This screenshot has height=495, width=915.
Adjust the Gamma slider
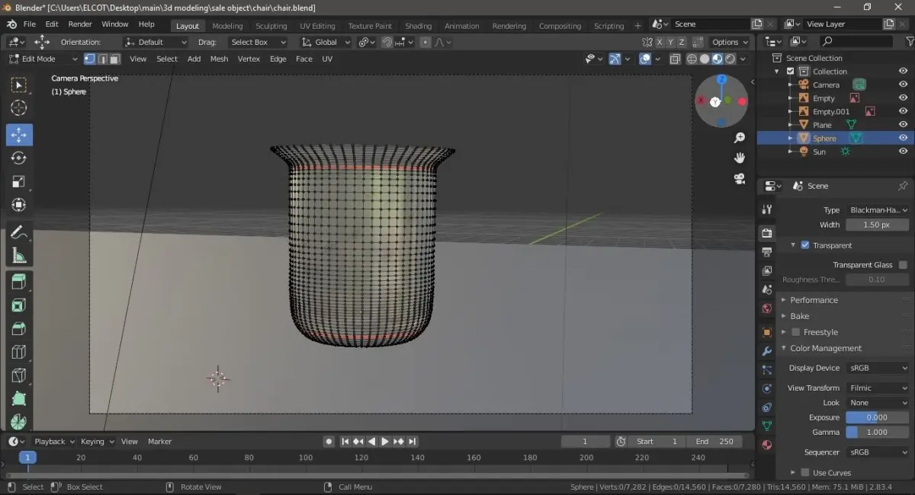(877, 432)
